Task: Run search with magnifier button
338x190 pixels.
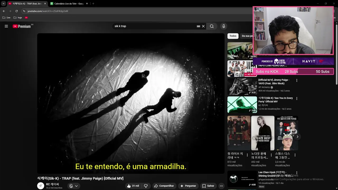Action: pos(212,26)
